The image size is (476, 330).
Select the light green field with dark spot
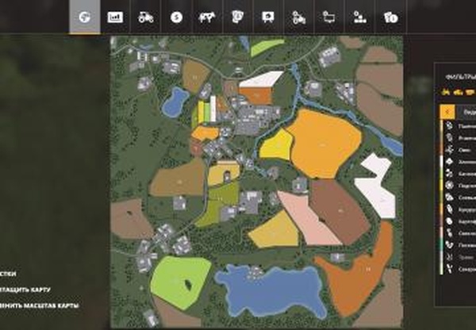(x=181, y=282)
